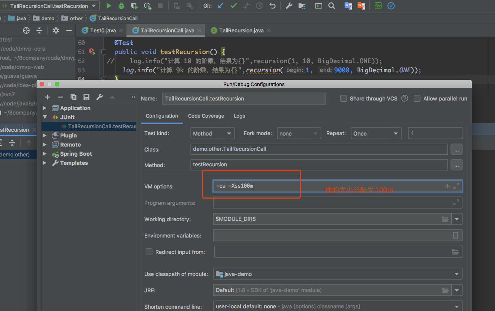The height and width of the screenshot is (311, 495).
Task: Add new configuration with plus icon
Action: coord(48,97)
